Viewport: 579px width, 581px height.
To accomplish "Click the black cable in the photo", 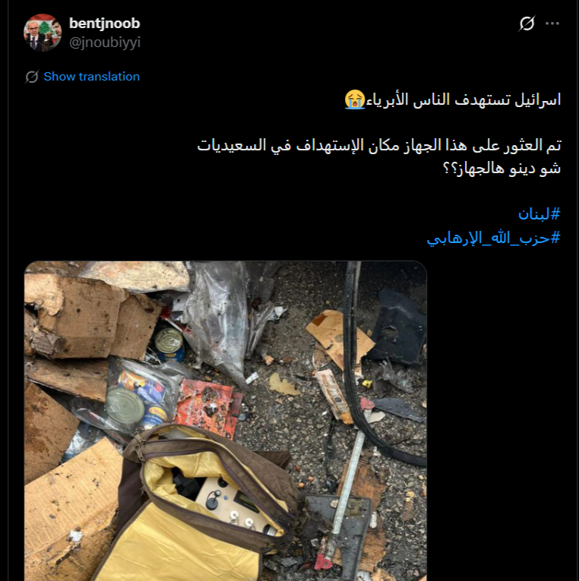I will tap(365, 371).
